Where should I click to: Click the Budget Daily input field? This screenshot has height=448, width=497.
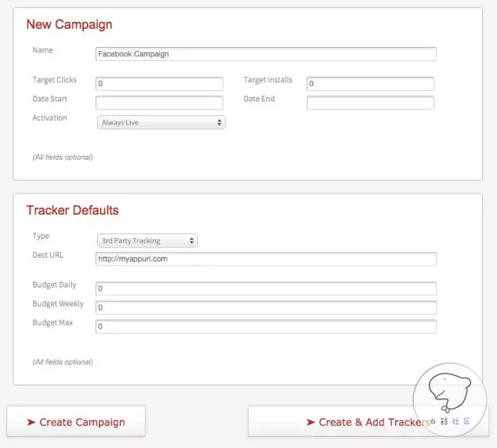pyautogui.click(x=266, y=289)
